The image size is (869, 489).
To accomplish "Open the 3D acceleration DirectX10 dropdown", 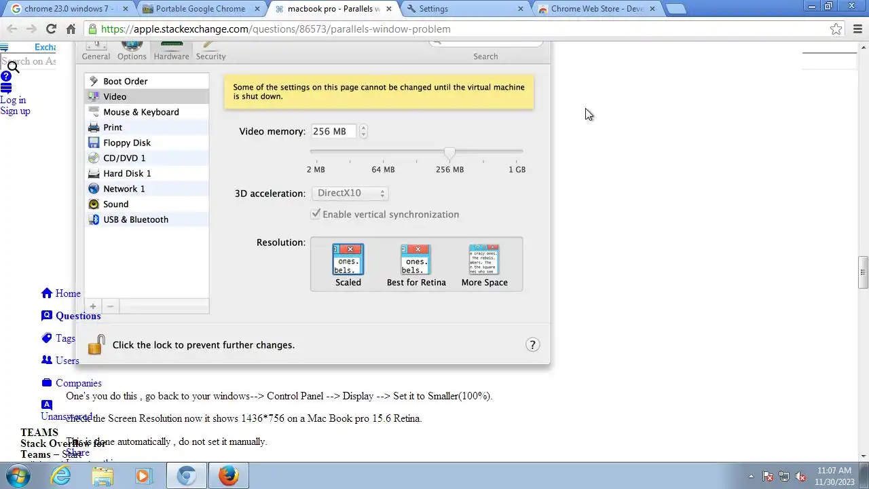I will 350,193.
